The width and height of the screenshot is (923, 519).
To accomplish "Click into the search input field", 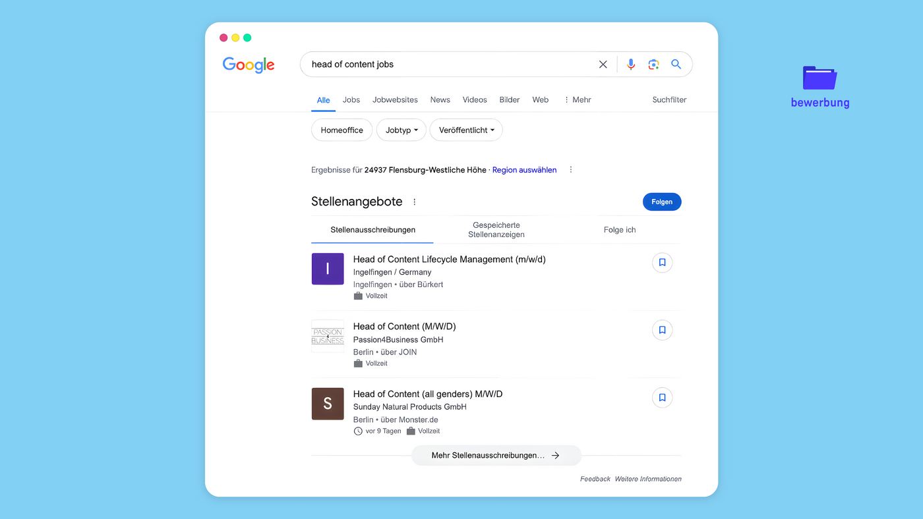I will click(452, 65).
